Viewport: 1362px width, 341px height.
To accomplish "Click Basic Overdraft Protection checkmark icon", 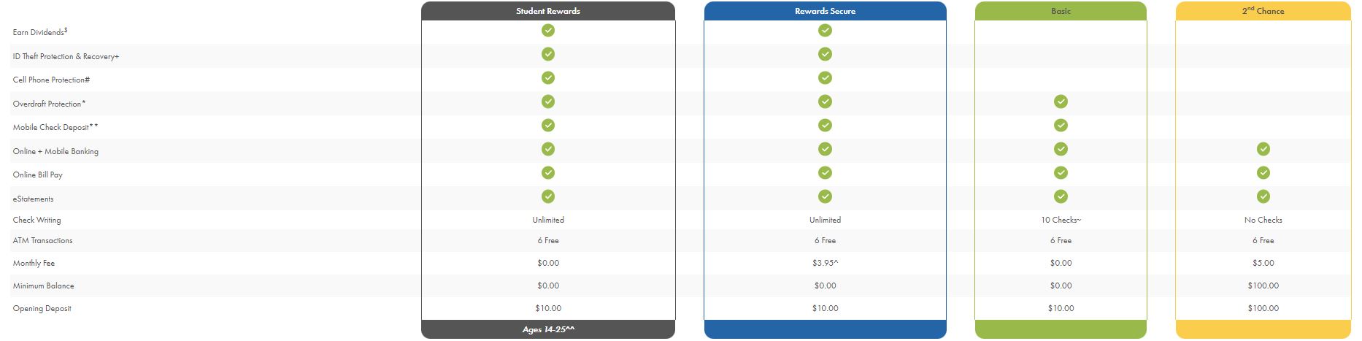I will [1061, 101].
